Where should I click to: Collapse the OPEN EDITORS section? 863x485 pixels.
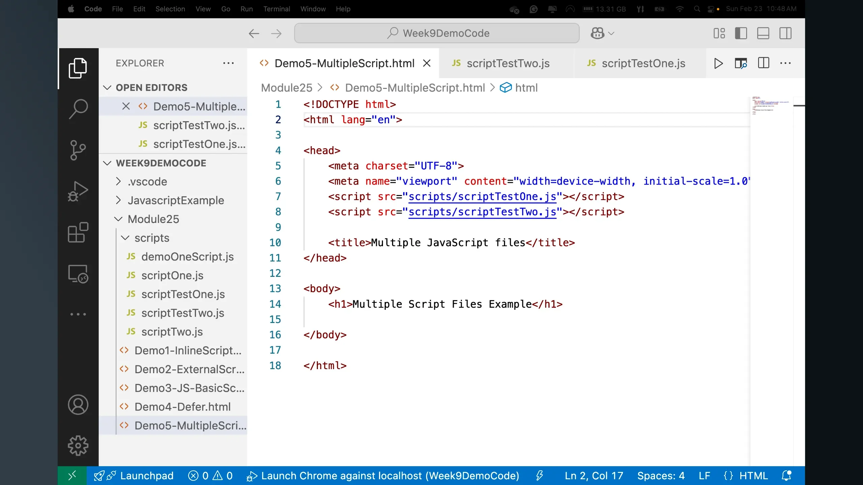(x=107, y=87)
